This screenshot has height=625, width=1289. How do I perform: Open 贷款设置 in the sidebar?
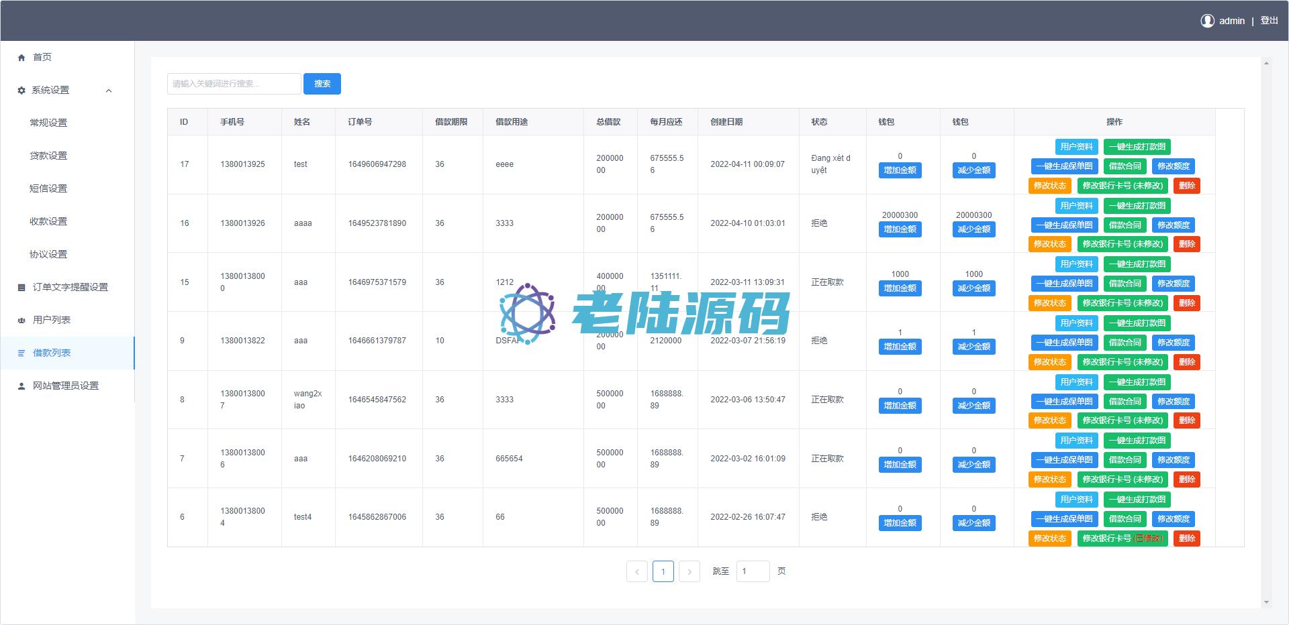(48, 156)
